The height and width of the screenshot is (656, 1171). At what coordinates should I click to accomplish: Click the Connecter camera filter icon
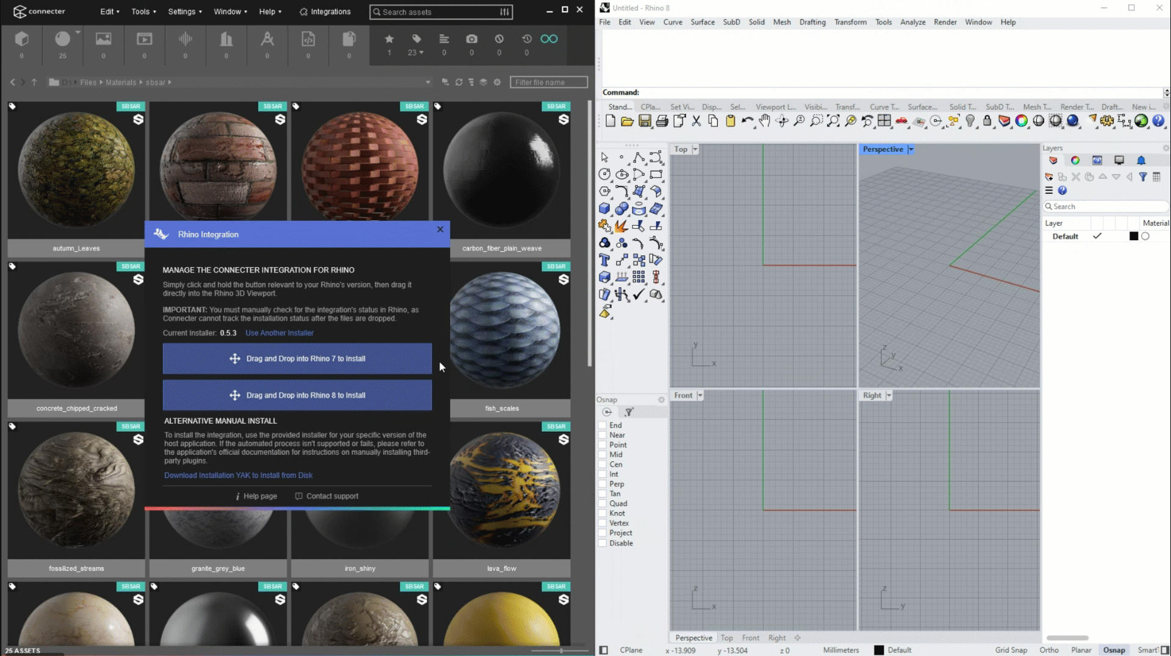[x=471, y=39]
